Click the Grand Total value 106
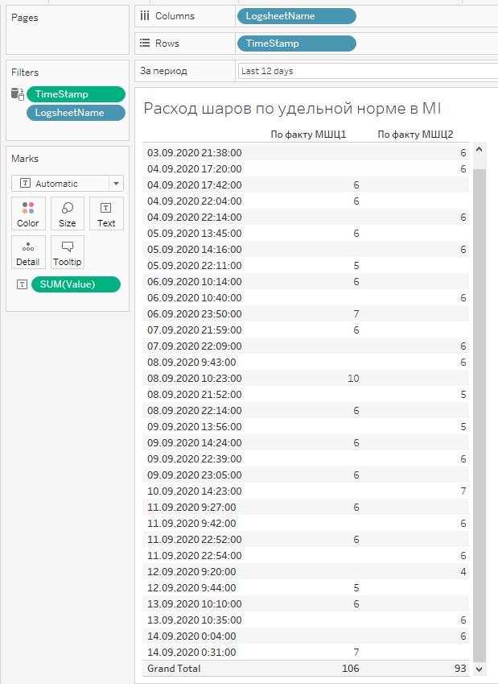This screenshot has height=684, width=498. click(x=351, y=669)
